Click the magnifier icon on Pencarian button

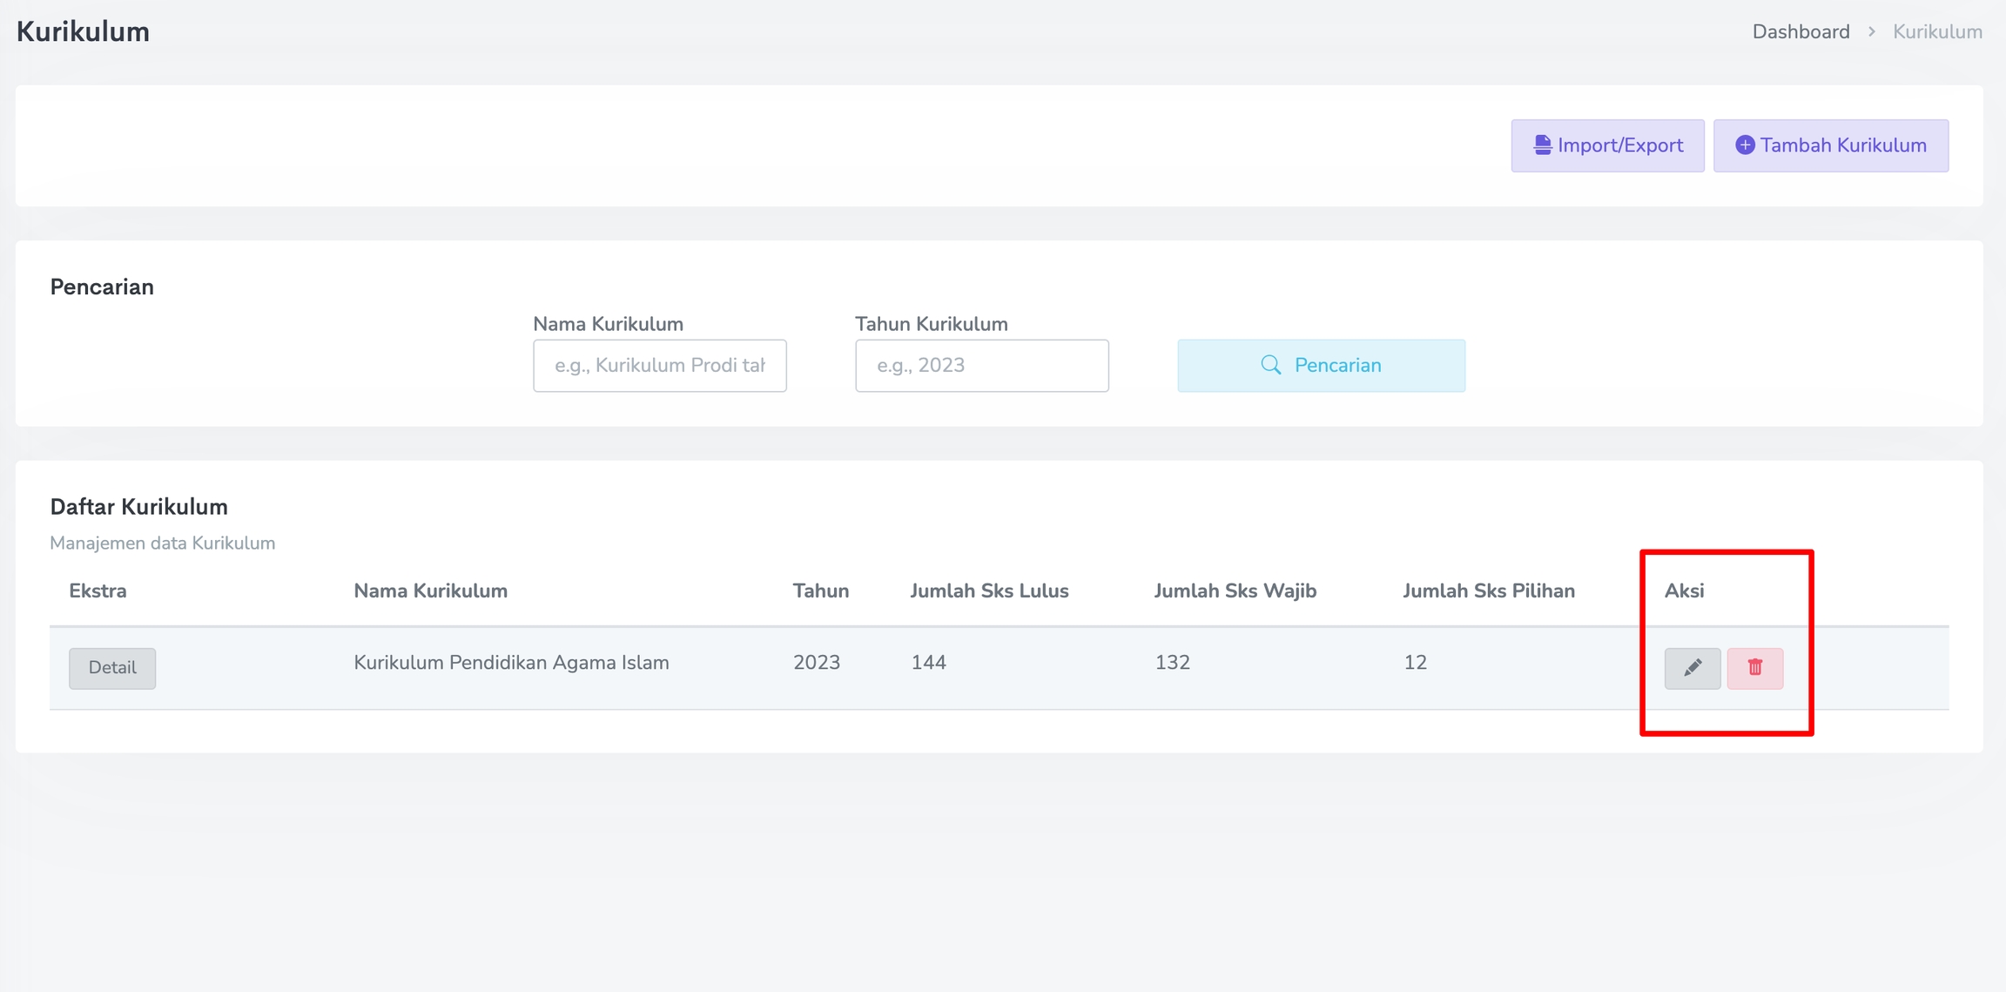click(x=1270, y=365)
